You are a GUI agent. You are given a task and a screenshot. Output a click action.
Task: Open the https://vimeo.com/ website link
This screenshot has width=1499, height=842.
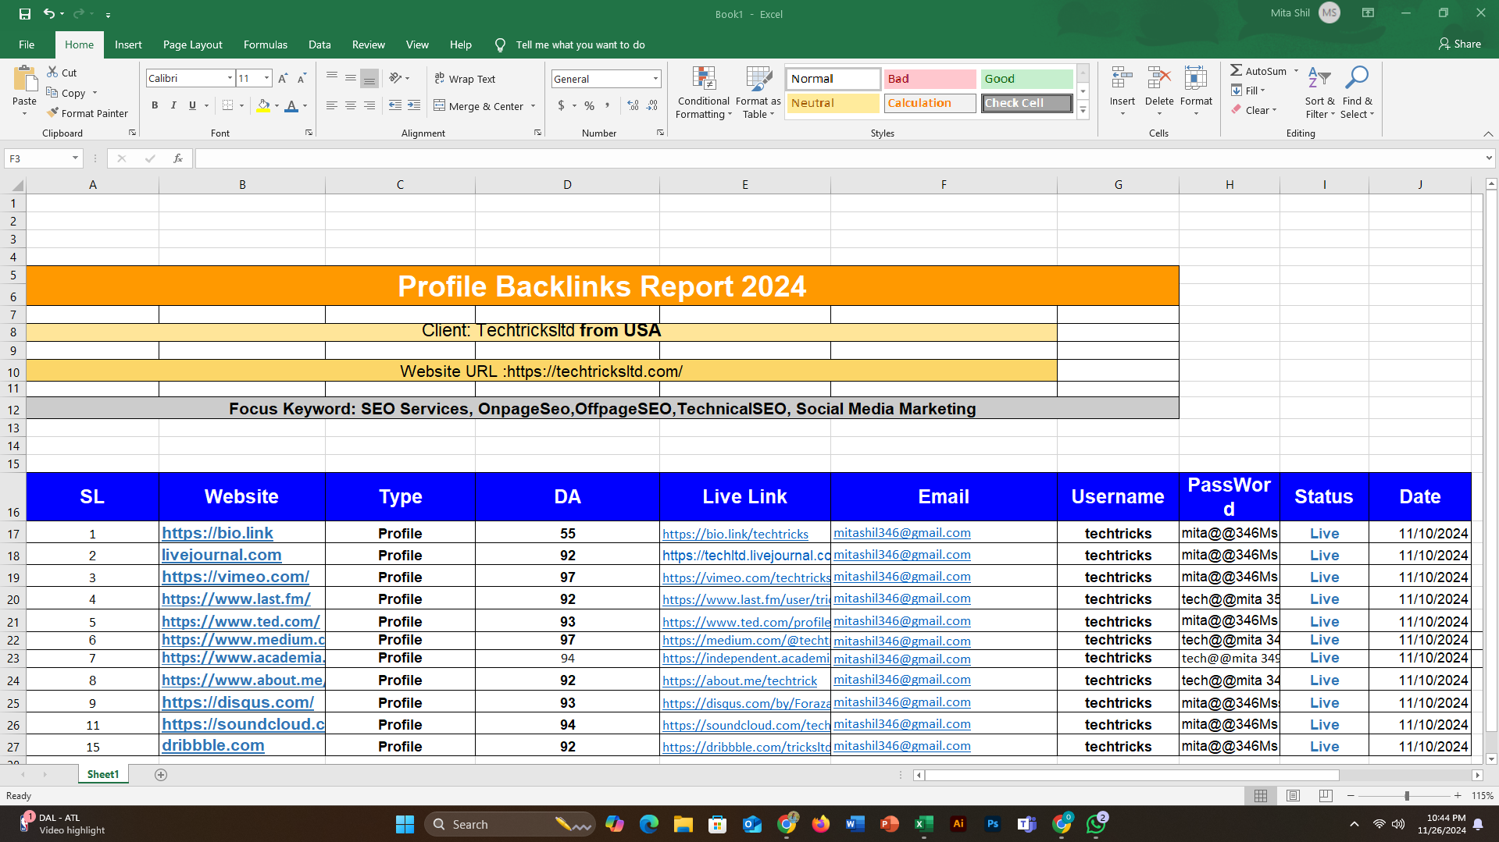point(235,577)
